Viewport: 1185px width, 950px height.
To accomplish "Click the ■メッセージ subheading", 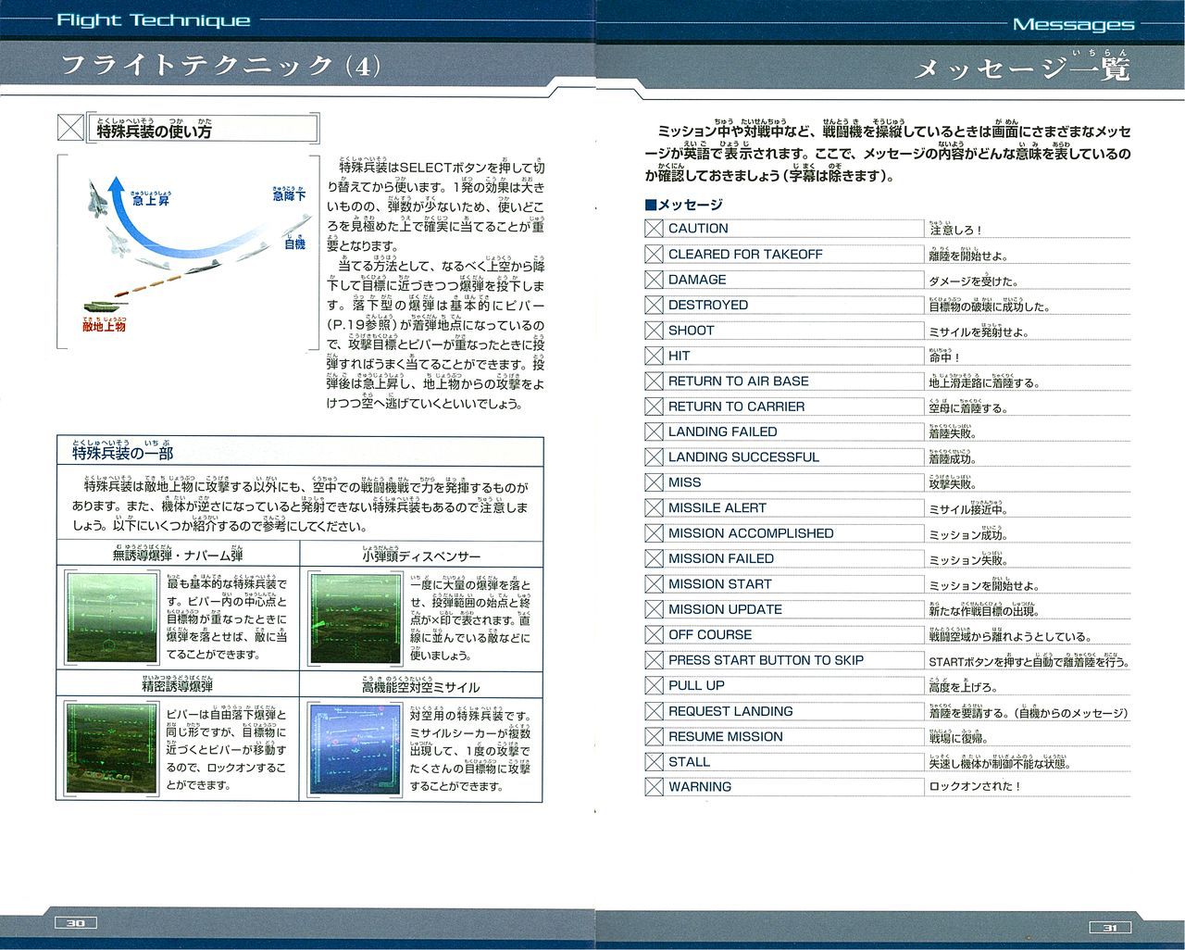I will coord(684,205).
